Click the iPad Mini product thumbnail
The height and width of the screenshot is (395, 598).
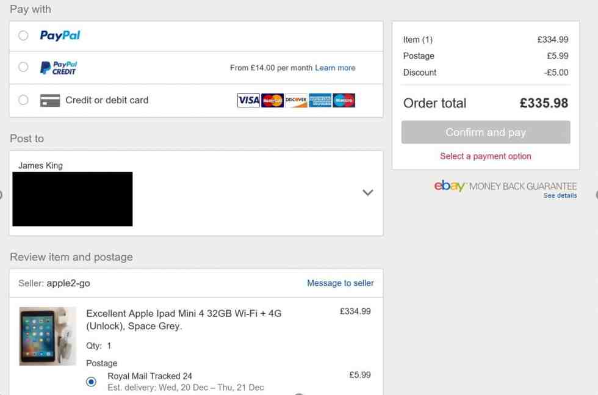(48, 336)
